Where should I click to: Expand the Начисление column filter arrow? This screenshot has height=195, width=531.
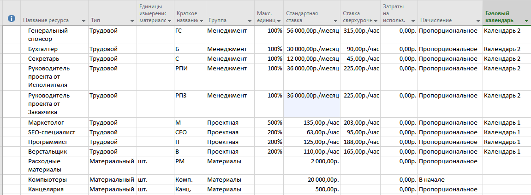pos(477,21)
